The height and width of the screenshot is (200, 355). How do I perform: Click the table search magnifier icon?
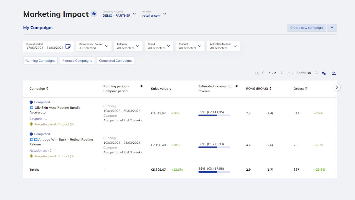(x=257, y=73)
